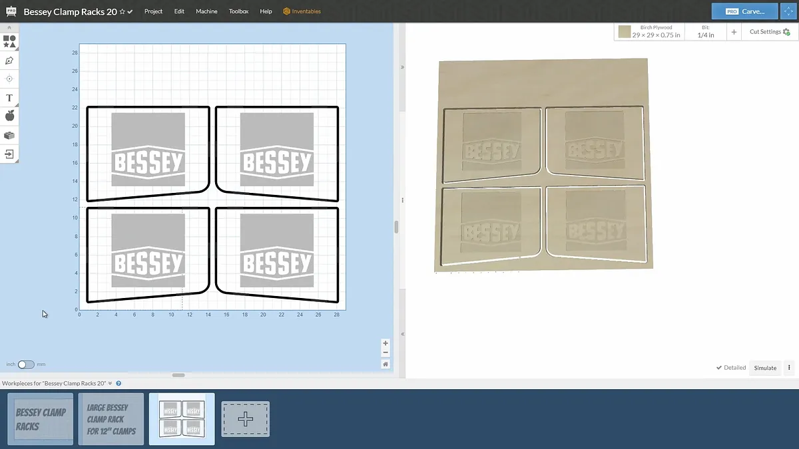Select the Large Bessey Clamp Rack workpiece
799x449 pixels.
tap(111, 419)
